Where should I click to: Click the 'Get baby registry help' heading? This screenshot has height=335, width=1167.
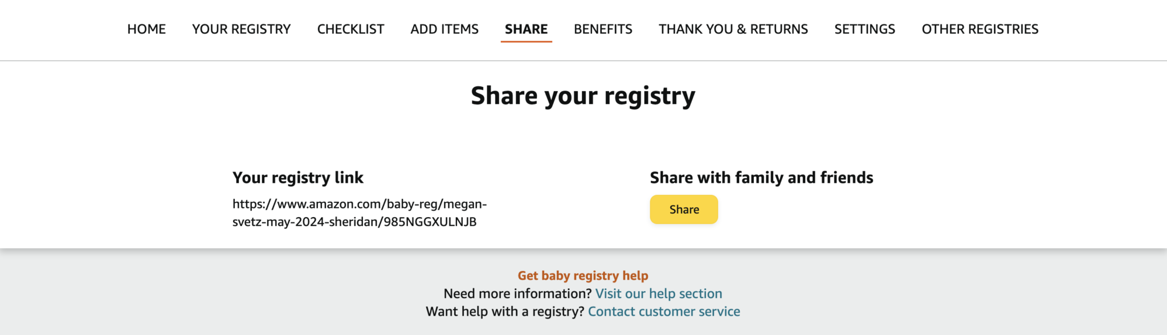[x=583, y=276]
